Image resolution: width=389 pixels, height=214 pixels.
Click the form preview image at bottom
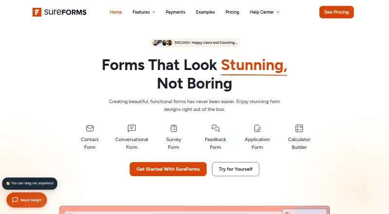[x=194, y=210]
